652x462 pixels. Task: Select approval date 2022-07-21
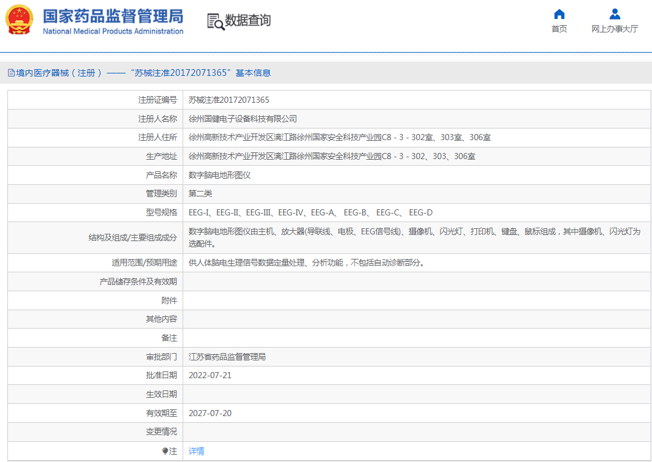point(210,375)
